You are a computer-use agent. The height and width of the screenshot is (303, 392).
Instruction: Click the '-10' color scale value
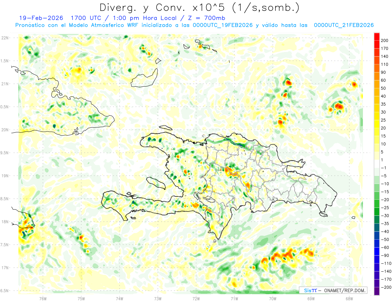pos(385,184)
